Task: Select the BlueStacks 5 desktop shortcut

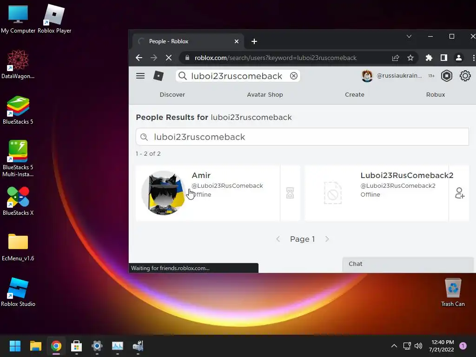Action: point(18,110)
